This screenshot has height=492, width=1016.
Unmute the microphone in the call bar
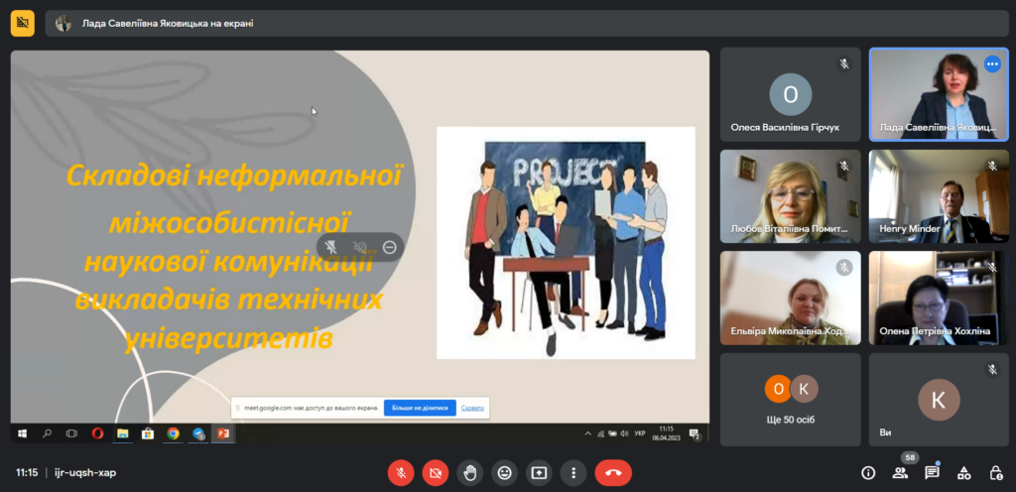tap(400, 473)
